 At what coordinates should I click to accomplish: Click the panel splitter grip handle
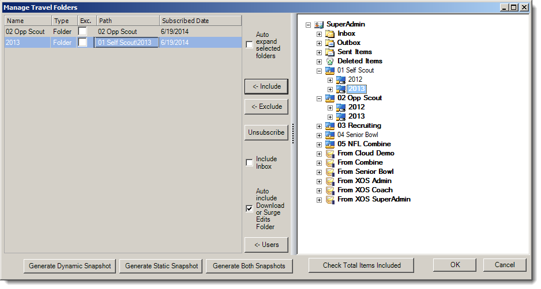click(293, 134)
